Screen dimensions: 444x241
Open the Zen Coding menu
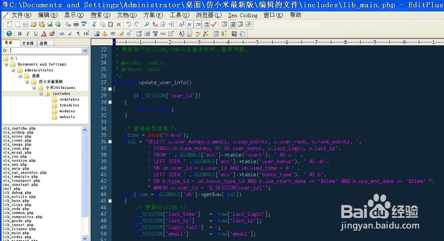(x=243, y=15)
